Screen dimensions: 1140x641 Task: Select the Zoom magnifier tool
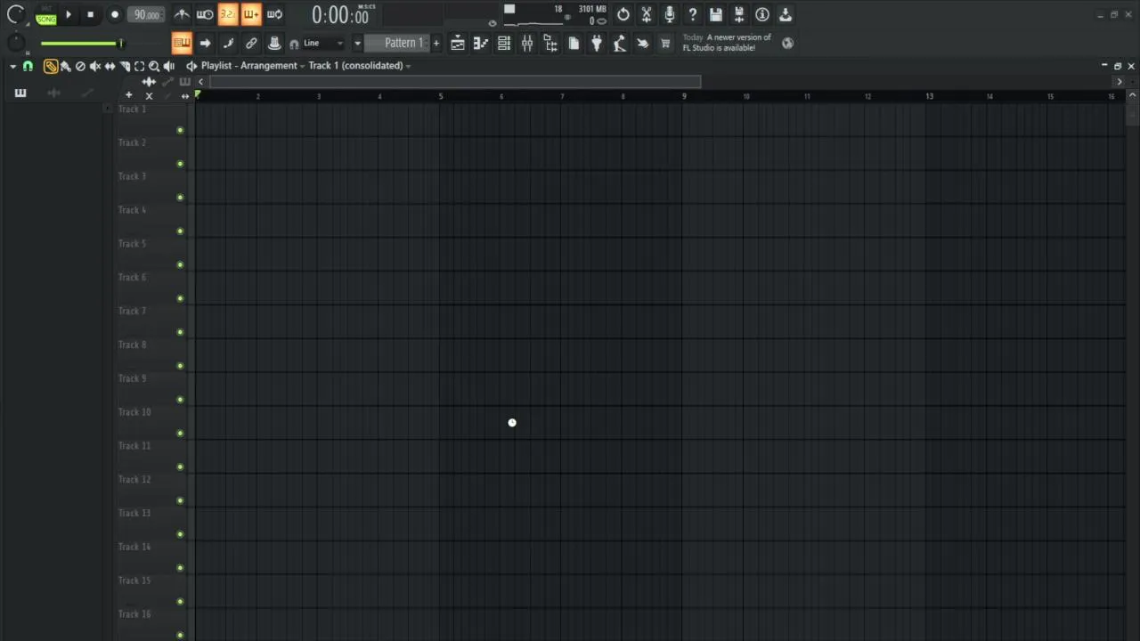154,66
